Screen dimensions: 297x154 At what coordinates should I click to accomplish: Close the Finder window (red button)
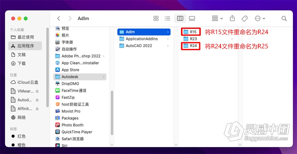(x=13, y=18)
